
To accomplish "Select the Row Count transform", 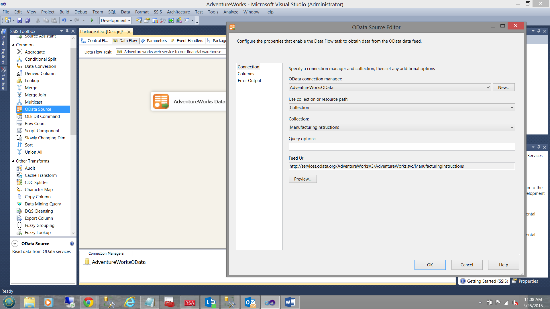I will click(x=35, y=123).
